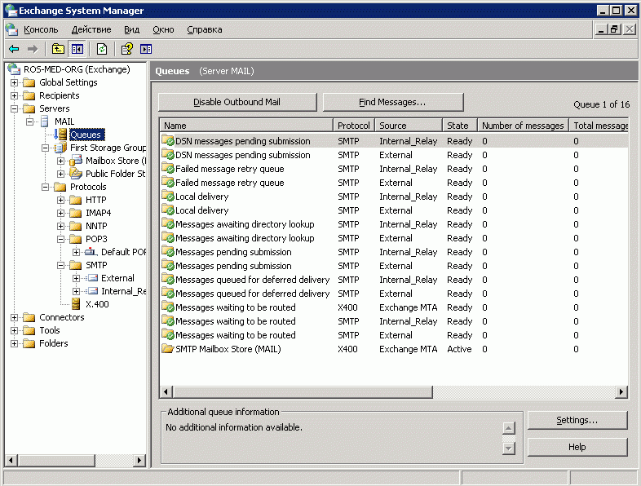641x486 pixels.
Task: Click the Mailbox Store icon
Action: pos(76,161)
